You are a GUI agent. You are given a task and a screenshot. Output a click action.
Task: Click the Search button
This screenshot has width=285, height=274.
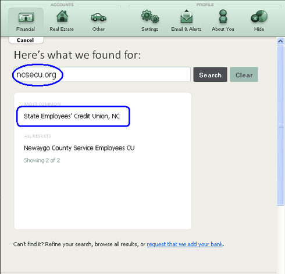(x=210, y=75)
